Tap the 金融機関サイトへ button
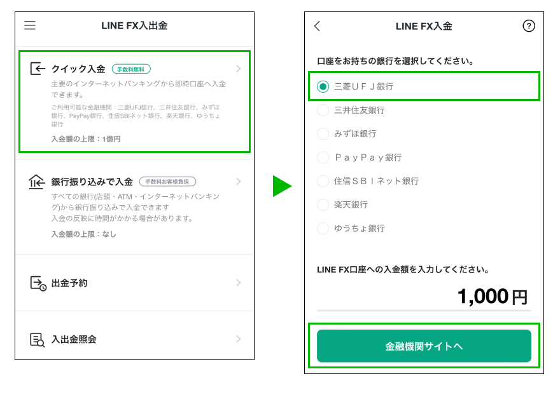 424,346
